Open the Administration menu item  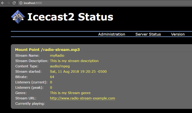(112, 34)
